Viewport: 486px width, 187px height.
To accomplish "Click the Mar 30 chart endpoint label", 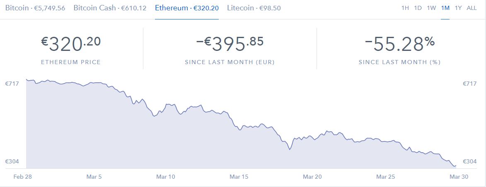I will click(x=459, y=177).
